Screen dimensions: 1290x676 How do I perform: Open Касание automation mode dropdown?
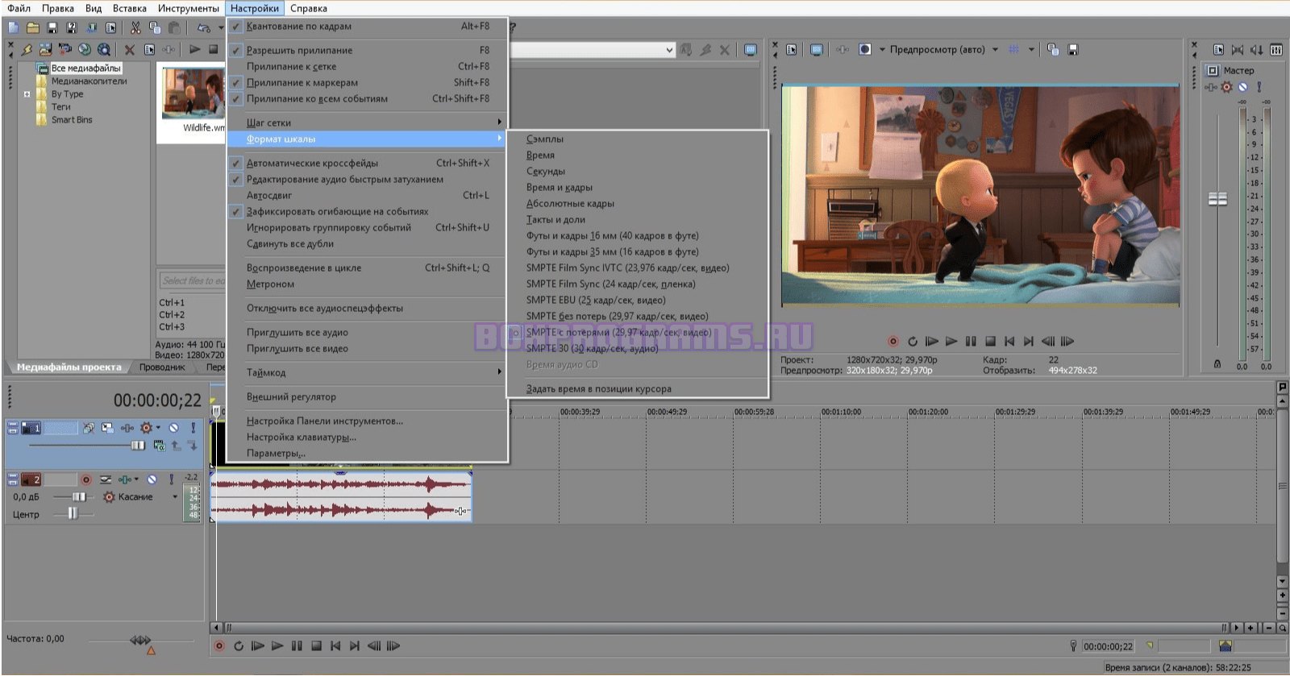(175, 497)
